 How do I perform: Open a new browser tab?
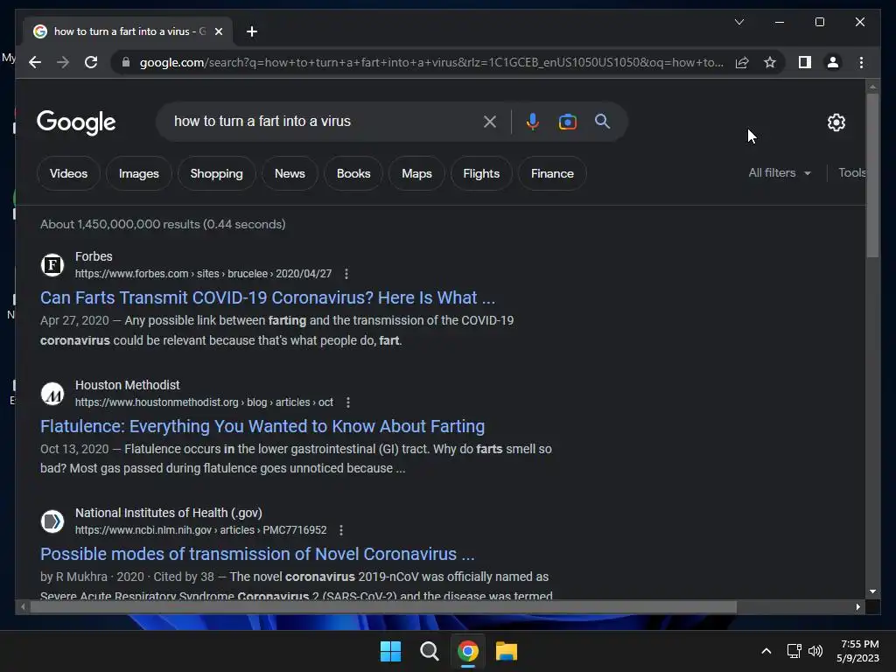pos(251,31)
